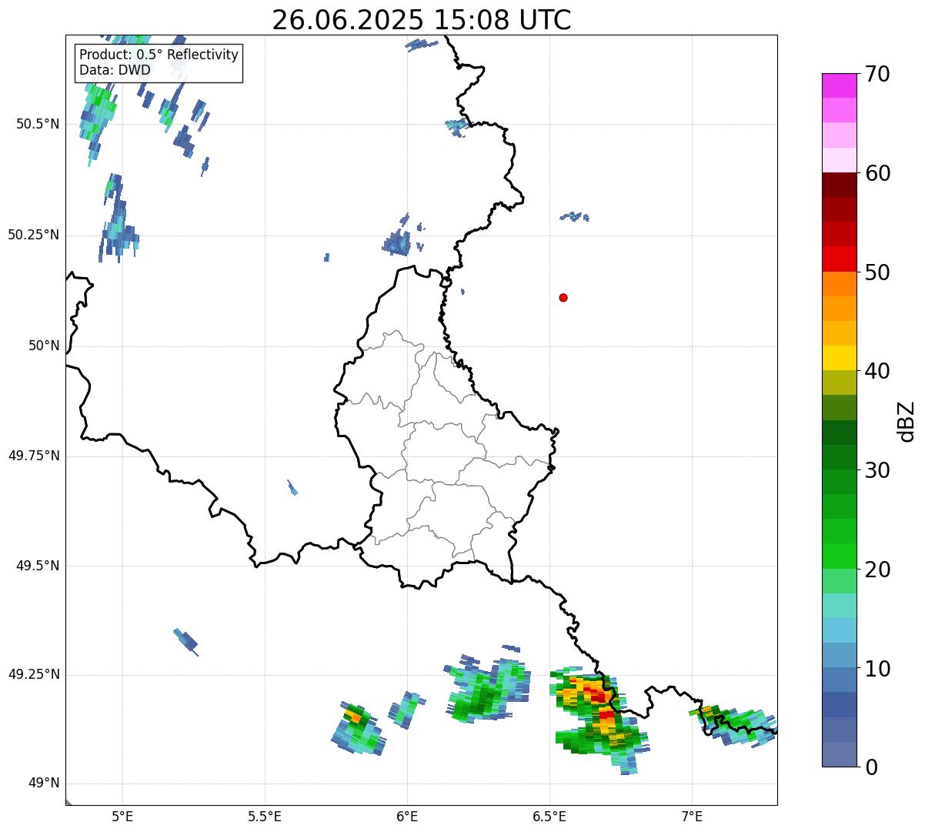Viewport: 925px width, 832px height.
Task: Click the colorbar tick label 40
Action: click(x=877, y=372)
